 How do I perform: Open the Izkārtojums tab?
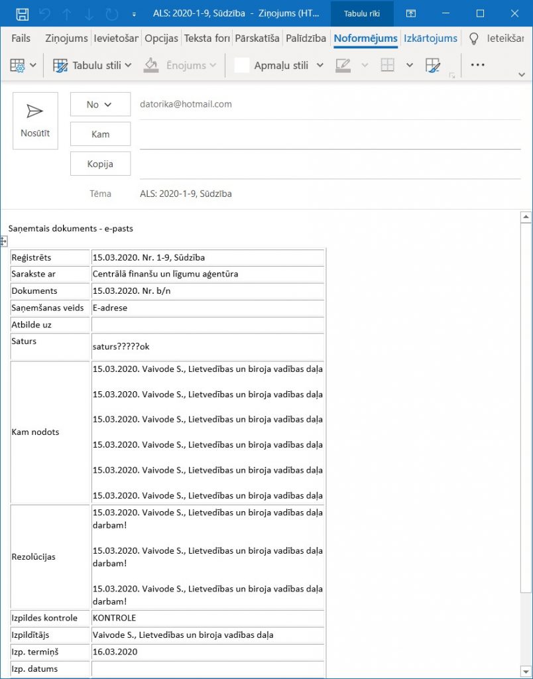tap(431, 38)
